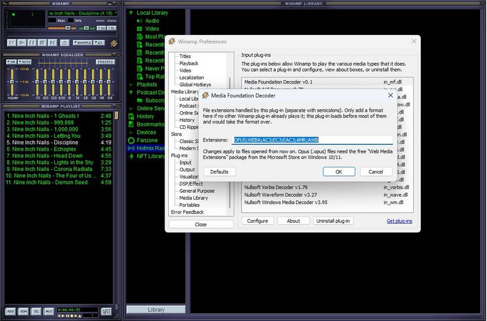Click the Close button in Winamp Preferences
This screenshot has width=487, height=321.
coord(201,224)
